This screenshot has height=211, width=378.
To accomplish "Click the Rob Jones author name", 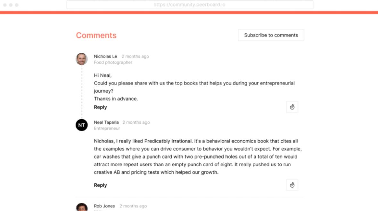I will (x=104, y=206).
